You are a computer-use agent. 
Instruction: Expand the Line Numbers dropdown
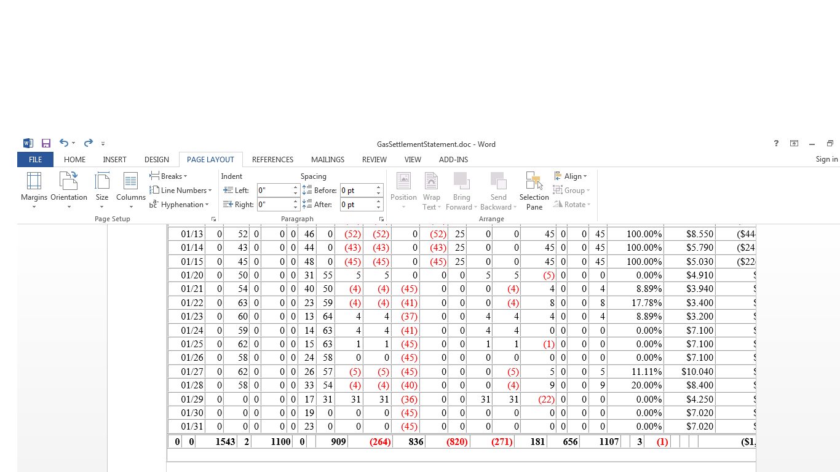click(x=181, y=191)
